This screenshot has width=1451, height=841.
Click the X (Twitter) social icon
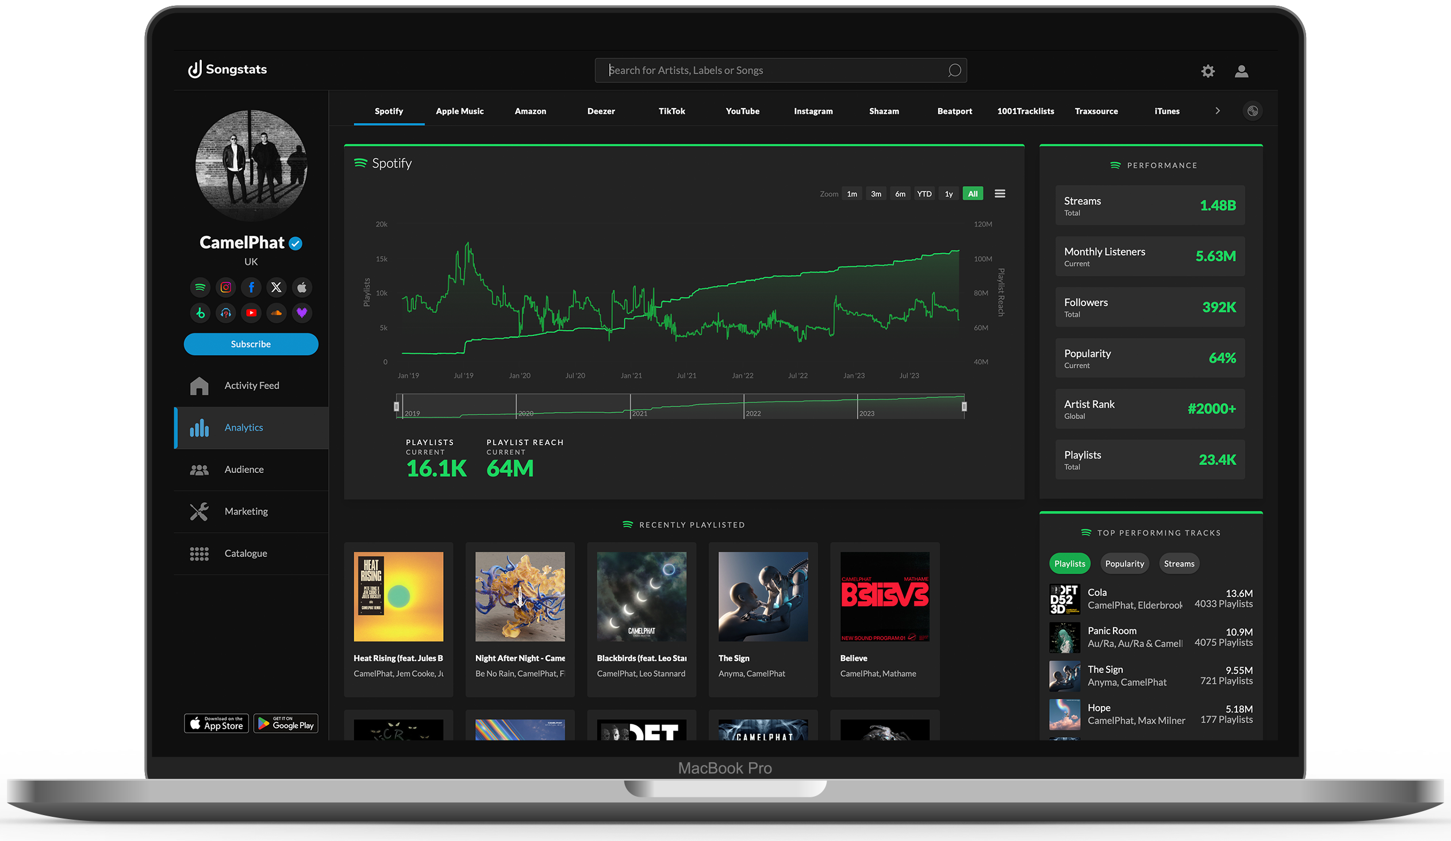point(277,287)
